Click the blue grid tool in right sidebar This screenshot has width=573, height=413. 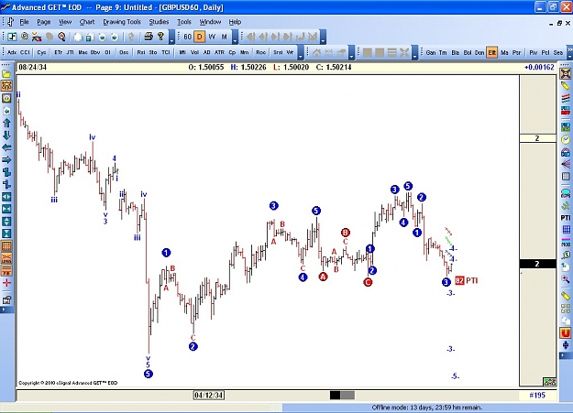[x=566, y=229]
